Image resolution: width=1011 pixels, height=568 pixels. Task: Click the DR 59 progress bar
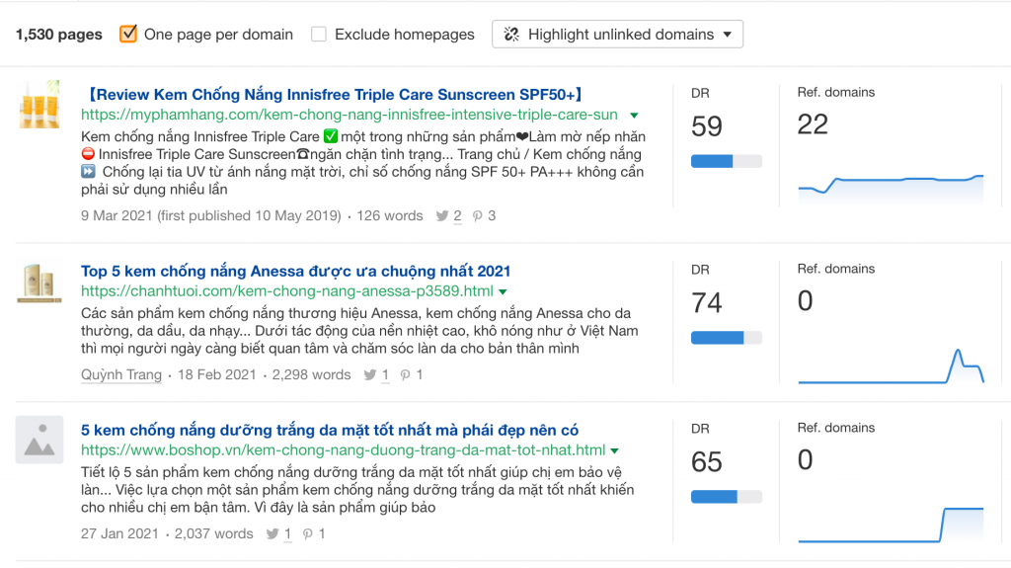click(x=726, y=161)
